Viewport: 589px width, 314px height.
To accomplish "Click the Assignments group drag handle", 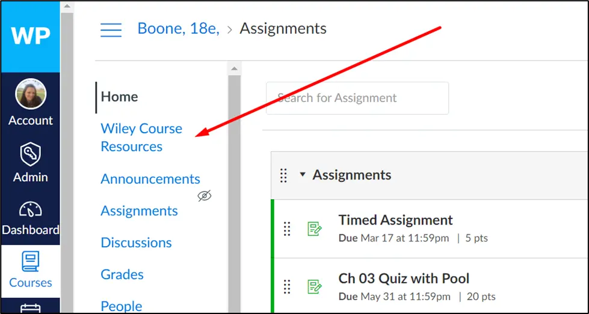I will coord(284,175).
